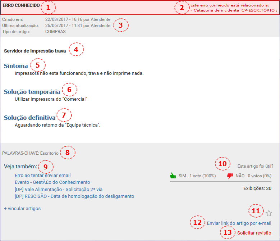The image size is (280, 241).
Task: Click the 'Sintoma' heading
Action: click(x=16, y=66)
